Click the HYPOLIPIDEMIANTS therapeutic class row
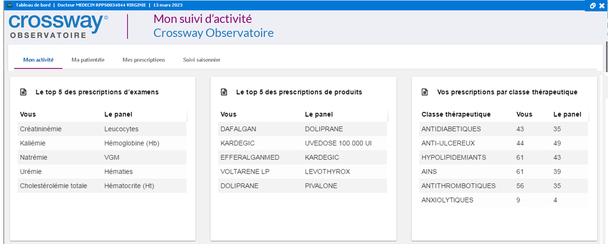Screen dimensions: 608x244 [x=453, y=157]
